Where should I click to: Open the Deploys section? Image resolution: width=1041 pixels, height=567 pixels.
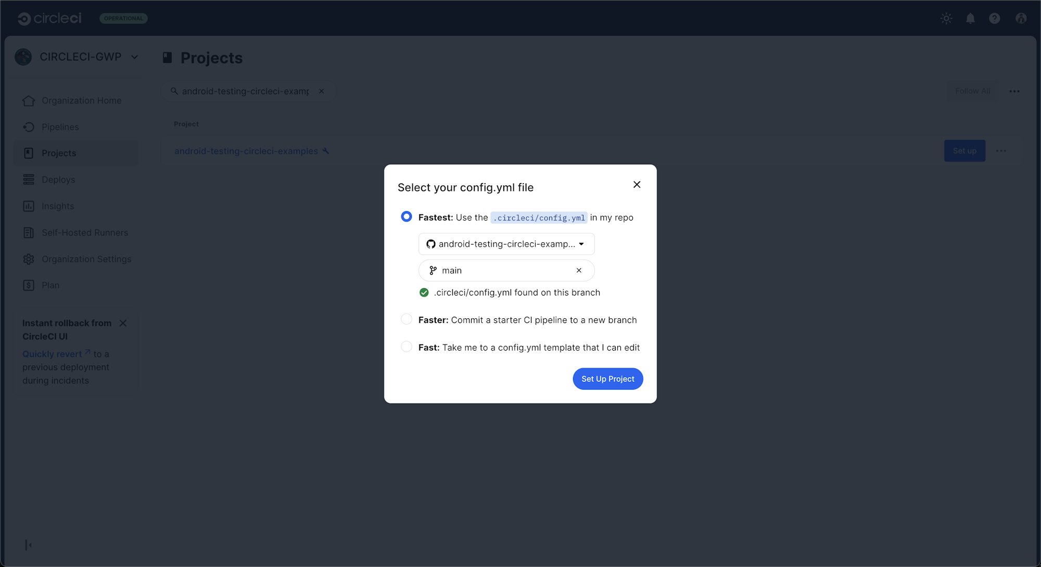(x=58, y=179)
